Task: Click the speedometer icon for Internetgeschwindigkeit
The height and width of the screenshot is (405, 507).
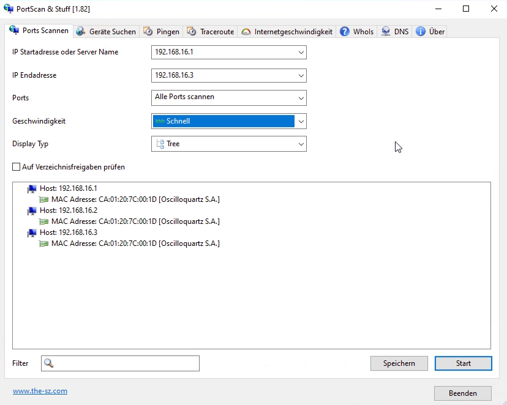Action: click(x=246, y=31)
